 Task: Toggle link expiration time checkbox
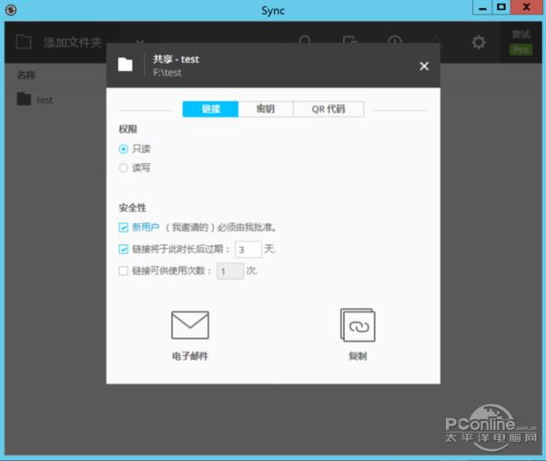point(123,250)
